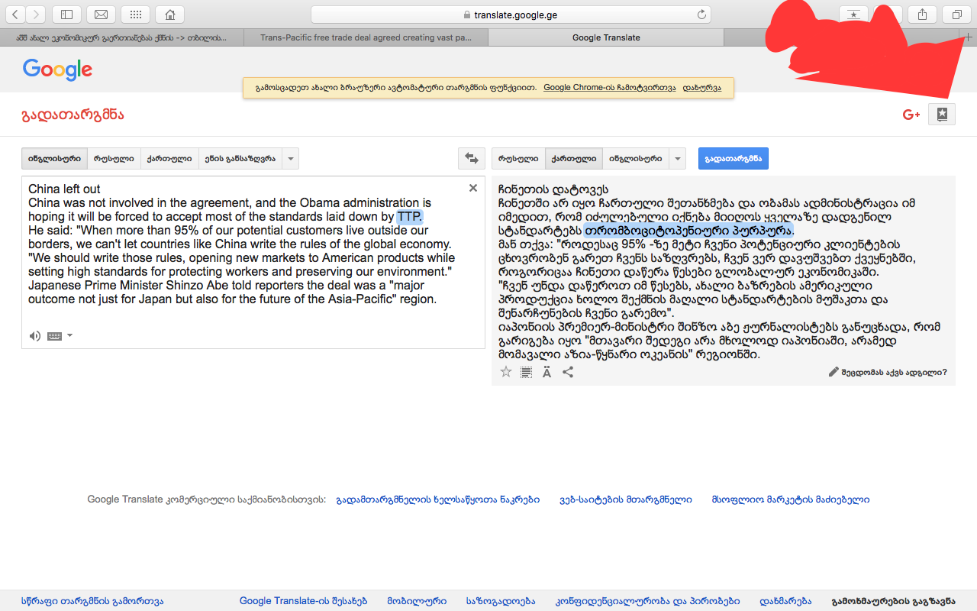Open Safari's Share menu icon
This screenshot has height=611, width=977.
pos(922,14)
